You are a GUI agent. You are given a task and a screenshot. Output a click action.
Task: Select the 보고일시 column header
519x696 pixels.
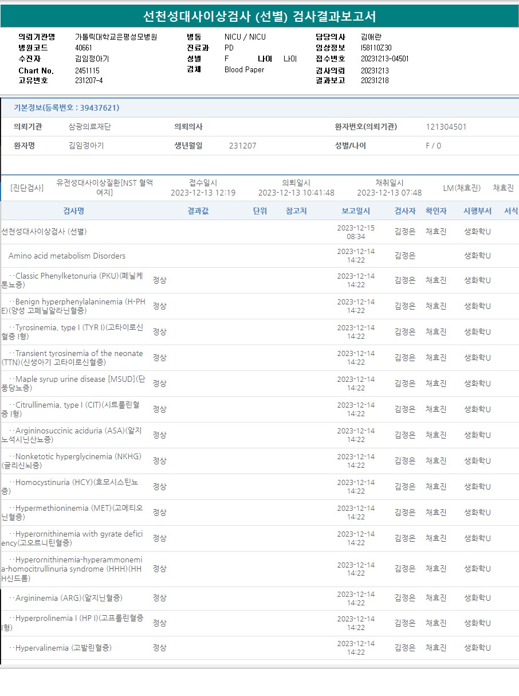coord(356,211)
